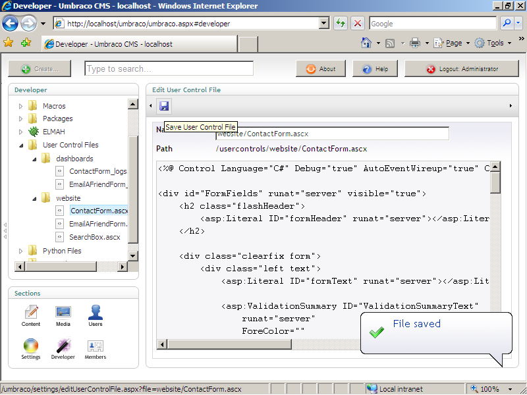This screenshot has width=527, height=395.
Task: Collapse the dashboards folder
Action: [x=34, y=159]
